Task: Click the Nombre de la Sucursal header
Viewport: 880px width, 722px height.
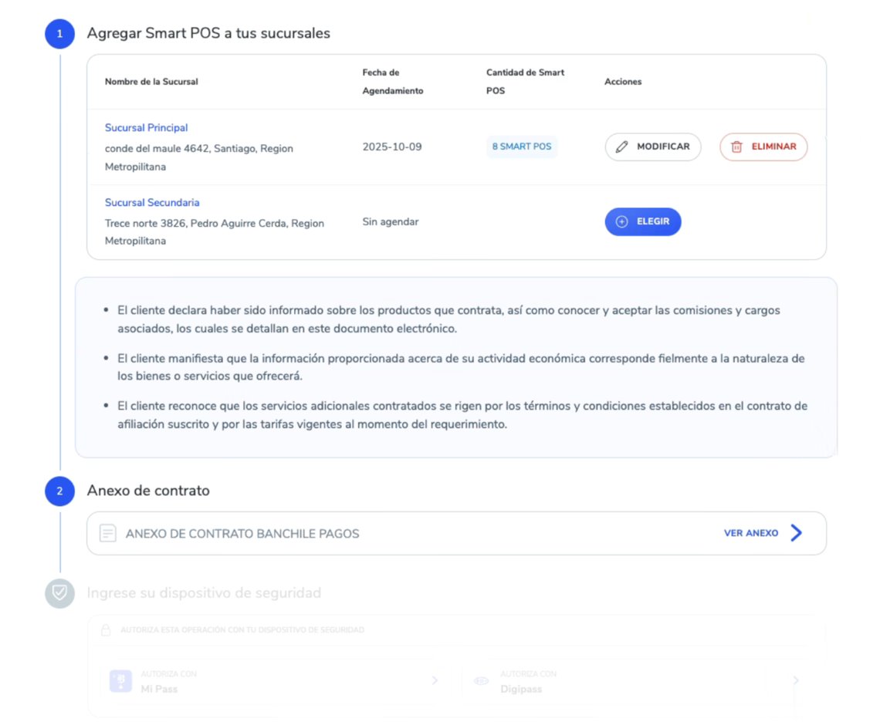Action: tap(151, 82)
